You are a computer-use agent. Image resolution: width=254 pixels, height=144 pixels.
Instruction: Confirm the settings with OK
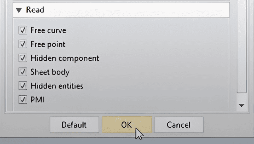[x=126, y=125]
